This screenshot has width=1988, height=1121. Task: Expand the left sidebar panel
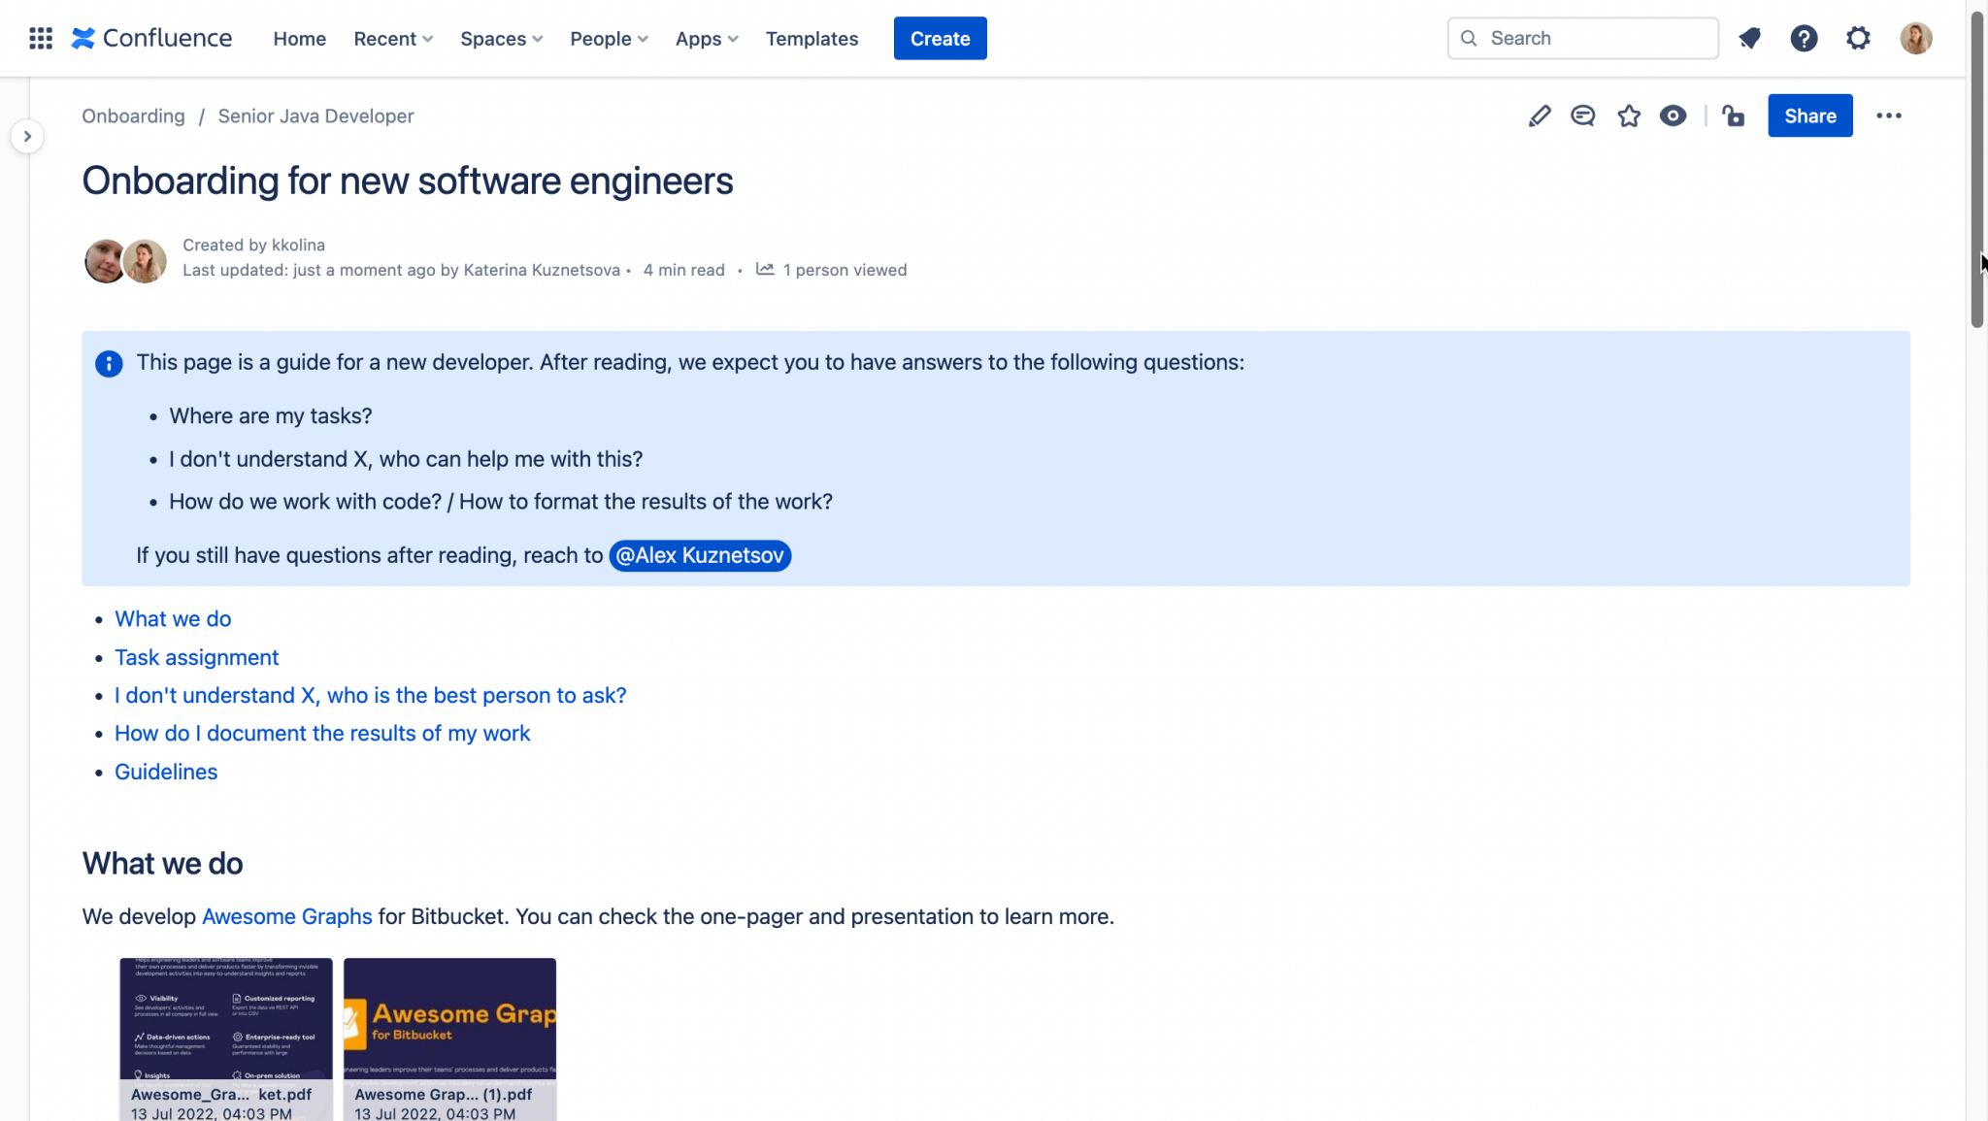click(x=27, y=136)
